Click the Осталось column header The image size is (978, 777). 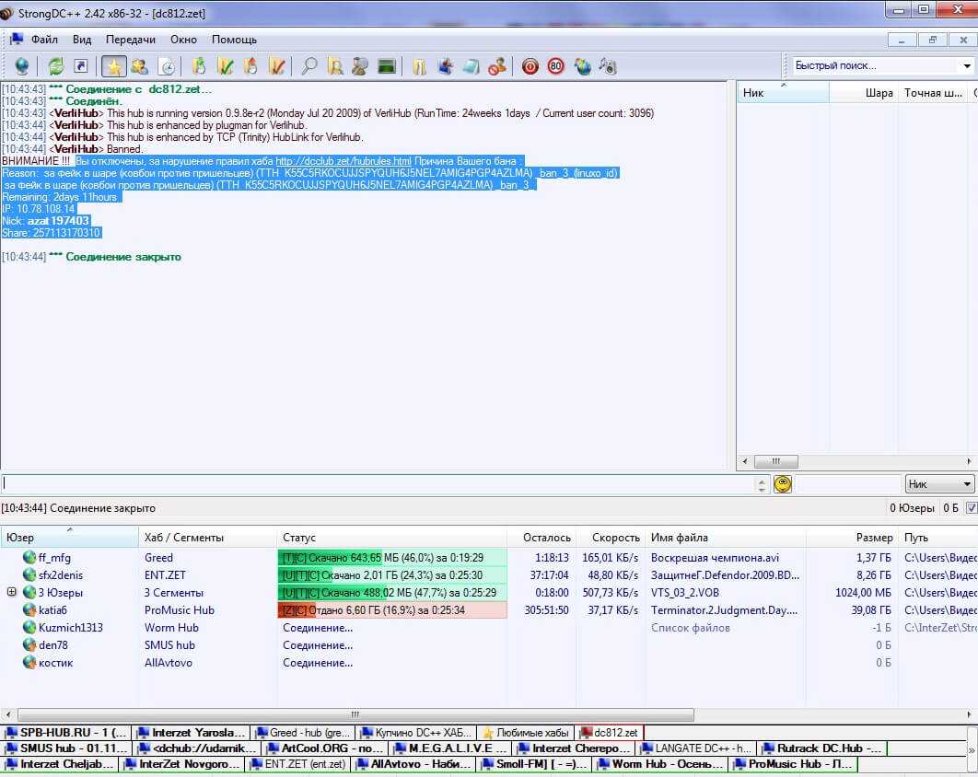point(541,537)
